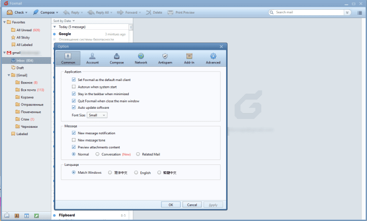Select the Conversation view radio button

pyautogui.click(x=97, y=154)
